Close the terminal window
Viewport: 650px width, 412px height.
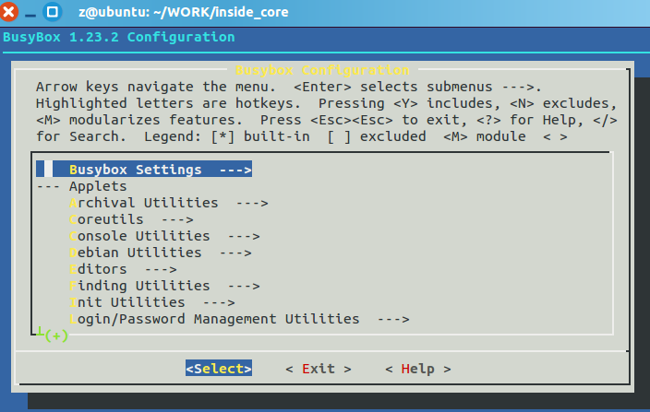8,12
